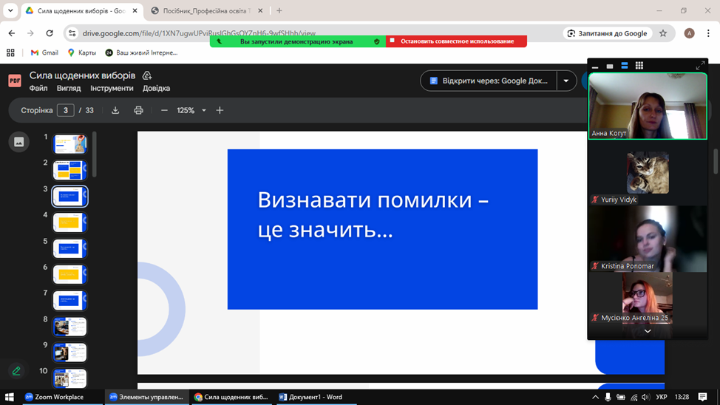The width and height of the screenshot is (720, 405).
Task: Open the Інструменти menu
Action: (112, 88)
